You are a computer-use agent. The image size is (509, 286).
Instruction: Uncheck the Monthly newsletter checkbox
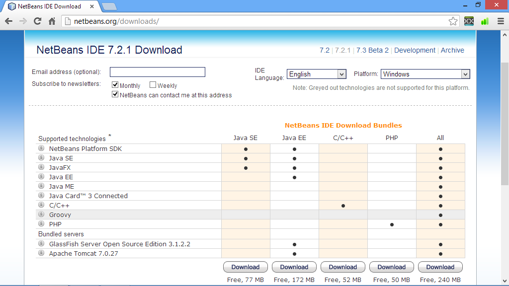point(115,84)
